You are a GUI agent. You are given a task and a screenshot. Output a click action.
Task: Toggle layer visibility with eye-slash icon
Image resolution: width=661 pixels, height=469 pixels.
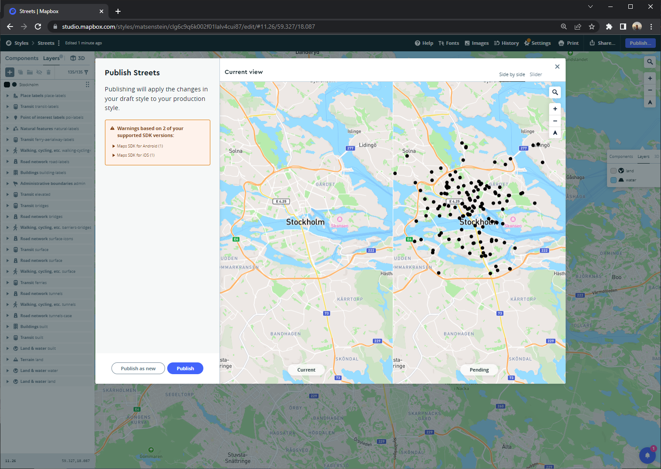point(39,72)
